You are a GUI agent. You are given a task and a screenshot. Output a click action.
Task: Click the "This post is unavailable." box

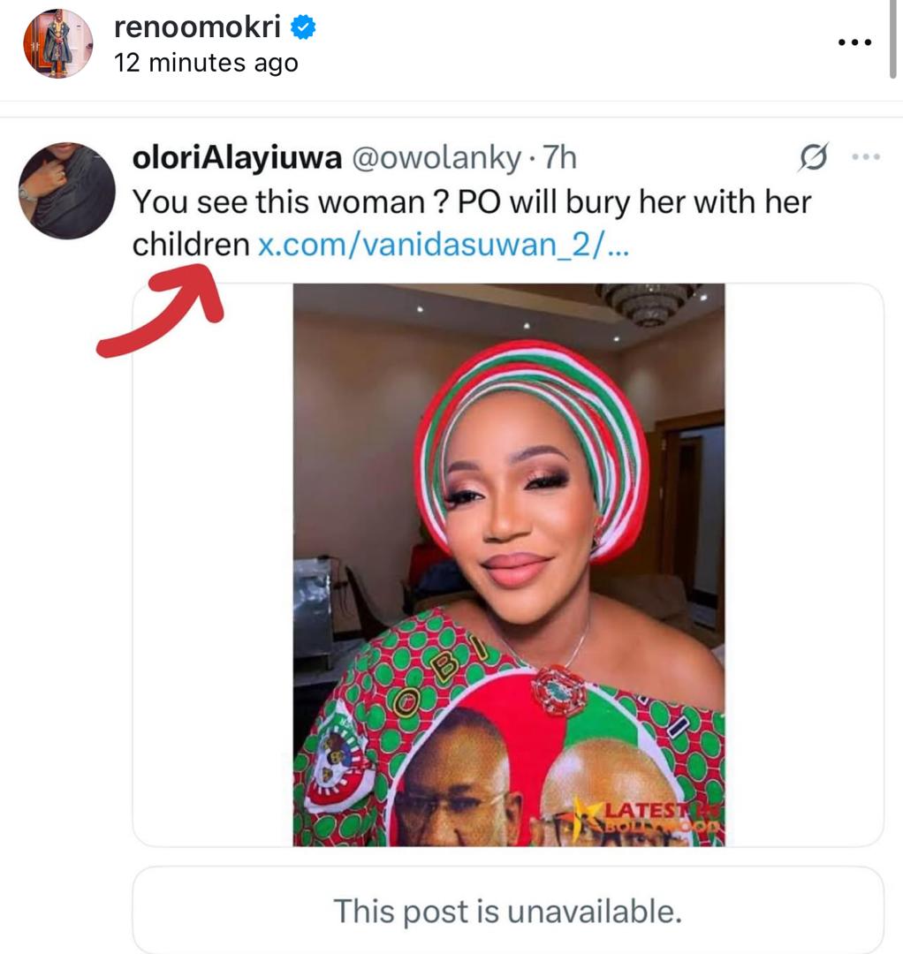[507, 910]
